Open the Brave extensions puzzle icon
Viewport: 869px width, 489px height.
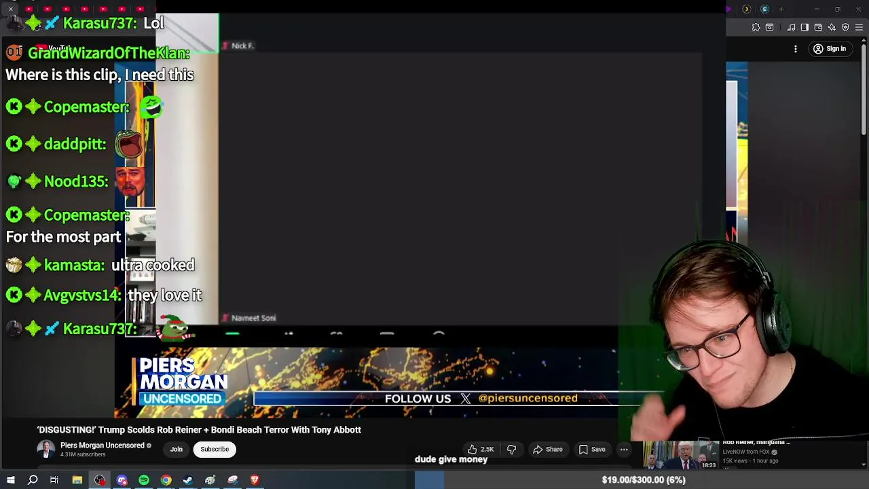[756, 27]
